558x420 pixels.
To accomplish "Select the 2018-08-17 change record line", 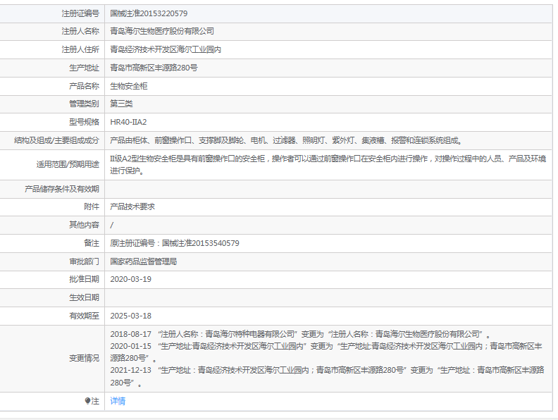I will point(300,334).
